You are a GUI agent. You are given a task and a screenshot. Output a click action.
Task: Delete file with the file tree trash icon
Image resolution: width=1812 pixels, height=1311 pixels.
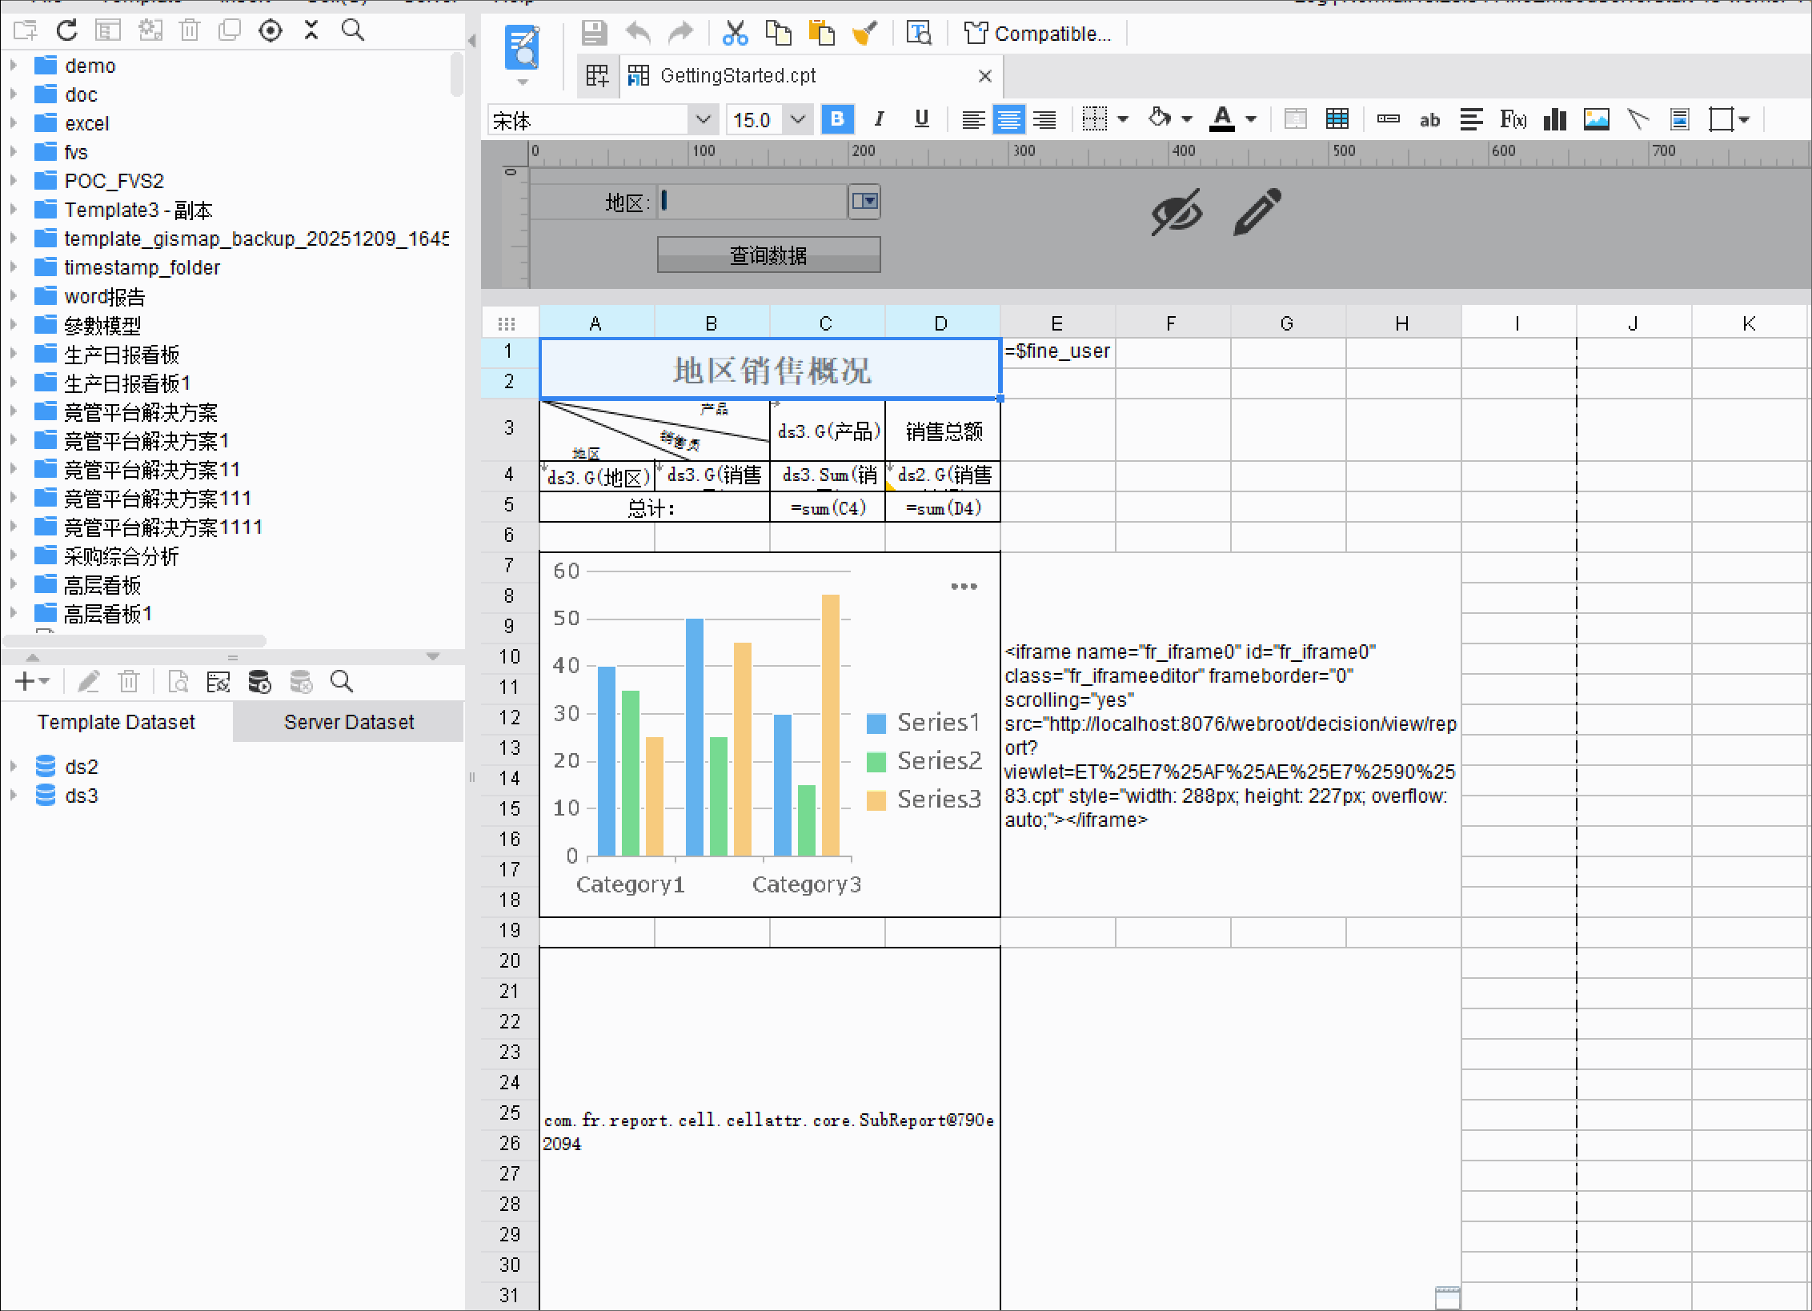[190, 30]
